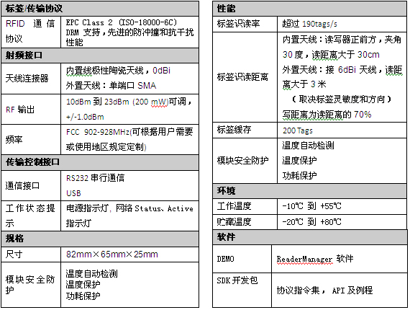Click the '-20℃ 到 +80℃' value

[x=311, y=222]
